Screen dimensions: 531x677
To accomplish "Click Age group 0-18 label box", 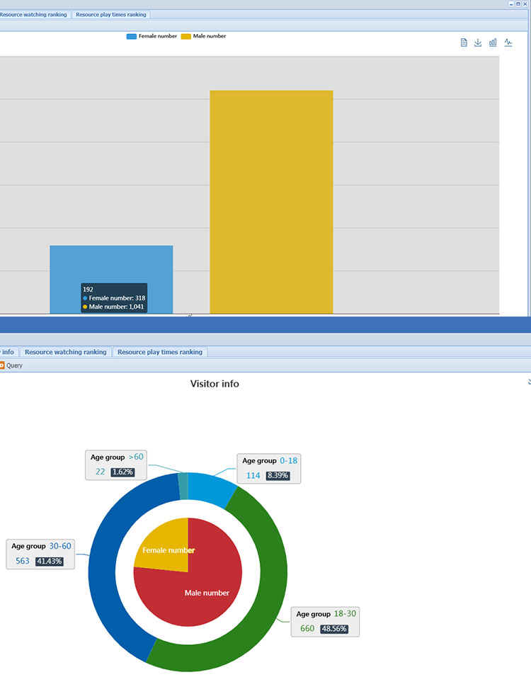I will click(x=269, y=469).
